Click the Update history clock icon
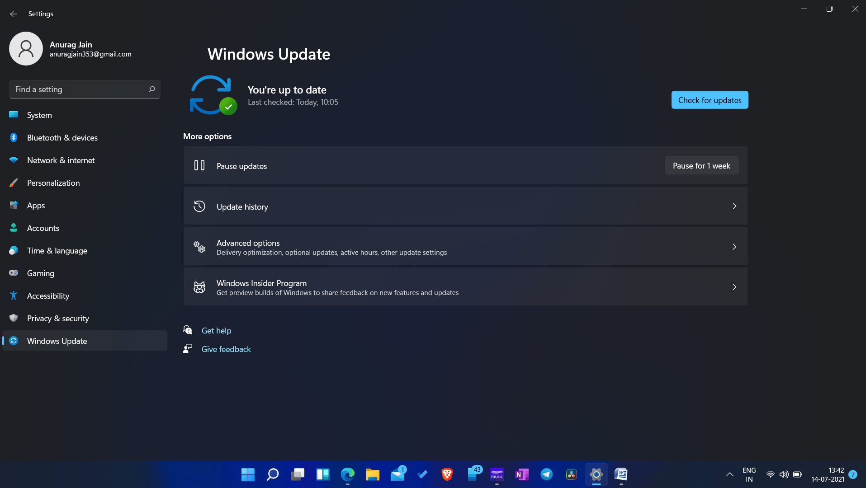 tap(199, 206)
